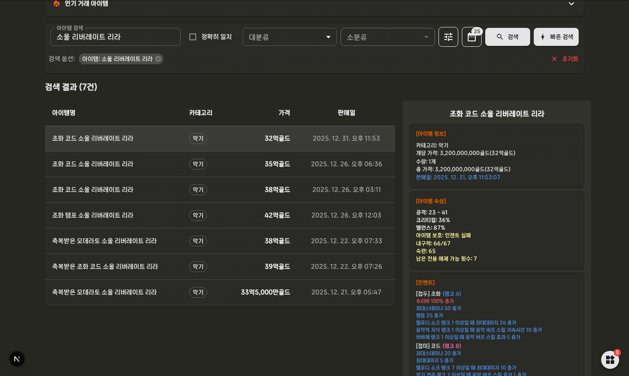The height and width of the screenshot is (376, 629).
Task: Click the 2025. 12. 26. 오후 06:36 date cell
Action: tap(346, 164)
